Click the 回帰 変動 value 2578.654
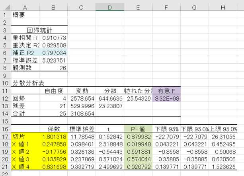The height and width of the screenshot is (176, 244). tap(82, 98)
